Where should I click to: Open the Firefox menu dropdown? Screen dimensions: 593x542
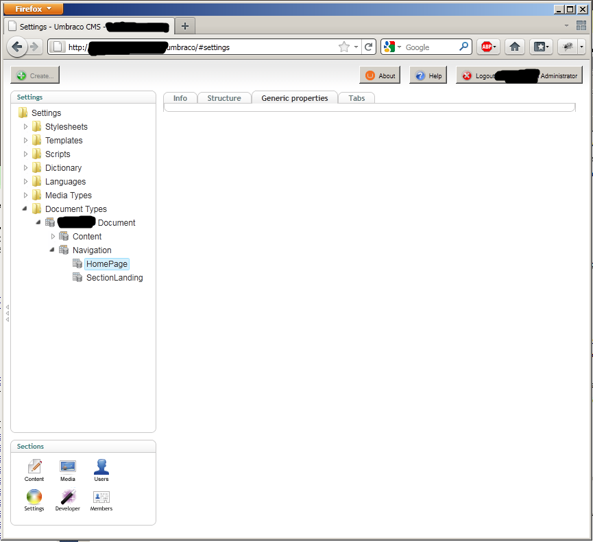[x=34, y=8]
